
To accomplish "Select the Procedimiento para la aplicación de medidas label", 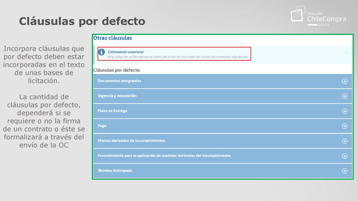I will pos(164,156).
